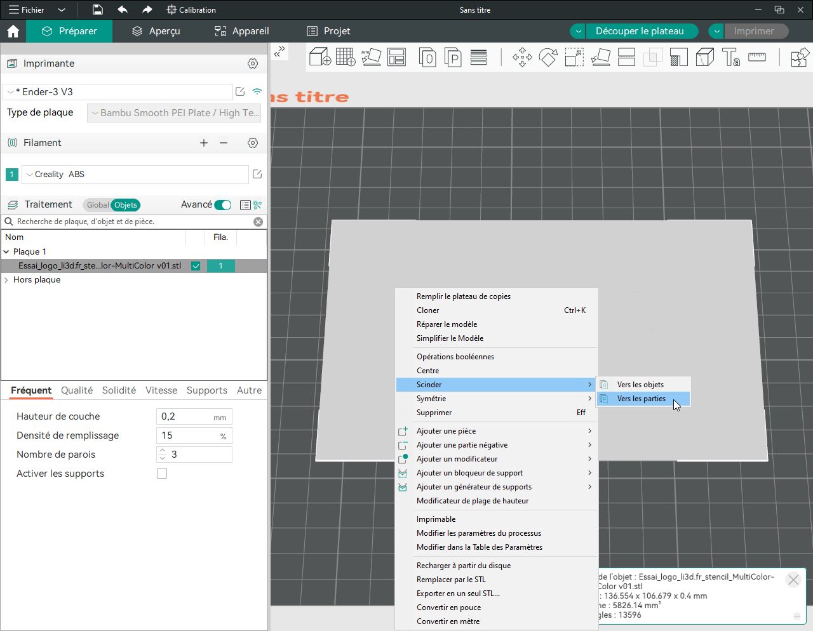Select the Rotate tool in toolbar
Viewport: 813px width, 631px height.
(x=548, y=57)
